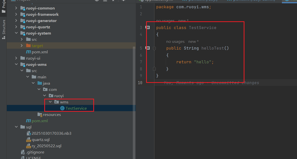Click the ruoyi package icon
This screenshot has height=159, width=297.
pos(51,96)
